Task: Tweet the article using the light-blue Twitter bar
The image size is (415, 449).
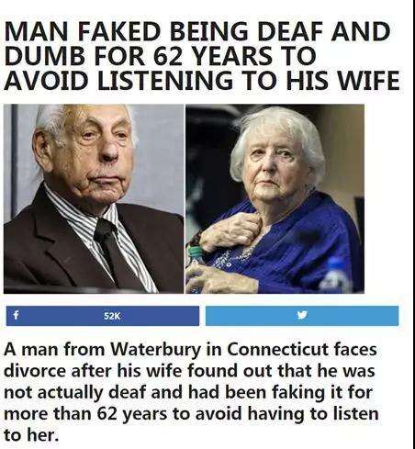Action: click(302, 316)
